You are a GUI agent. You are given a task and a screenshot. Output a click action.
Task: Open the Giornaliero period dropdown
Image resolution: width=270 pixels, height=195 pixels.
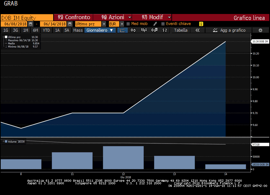pos(100,30)
